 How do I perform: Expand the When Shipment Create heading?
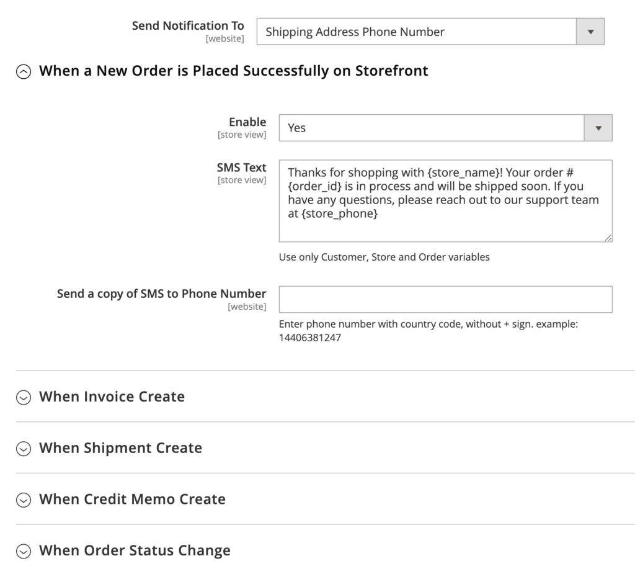120,448
